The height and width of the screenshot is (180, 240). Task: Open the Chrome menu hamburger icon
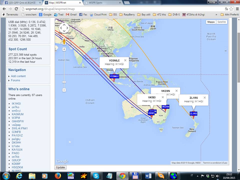[x=237, y=9]
